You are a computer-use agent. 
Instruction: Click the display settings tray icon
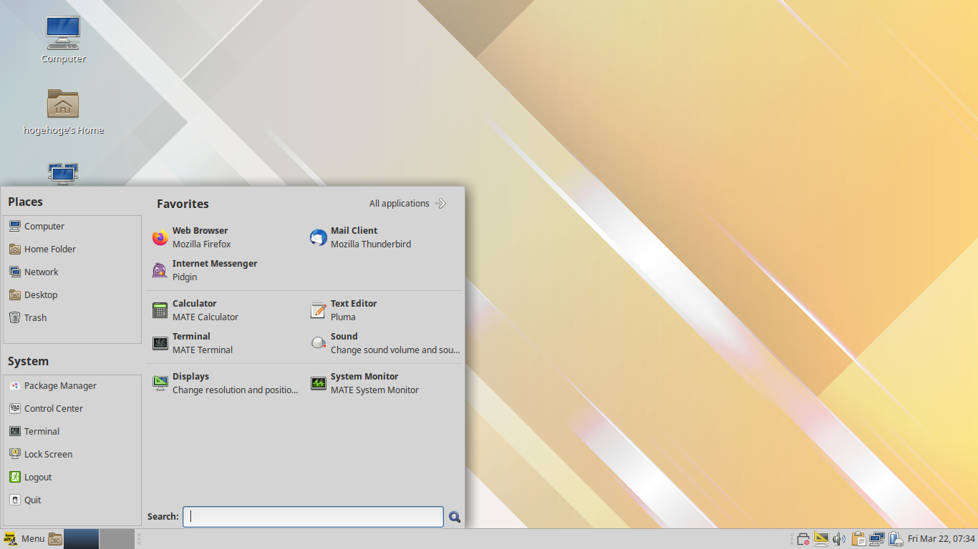click(x=821, y=539)
